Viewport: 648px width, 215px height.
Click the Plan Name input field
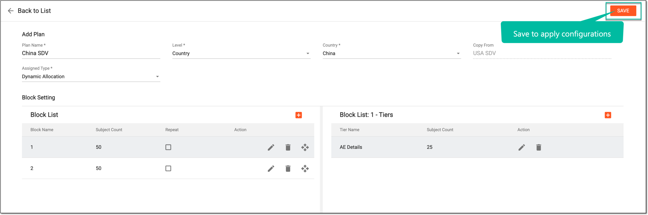[x=91, y=53]
